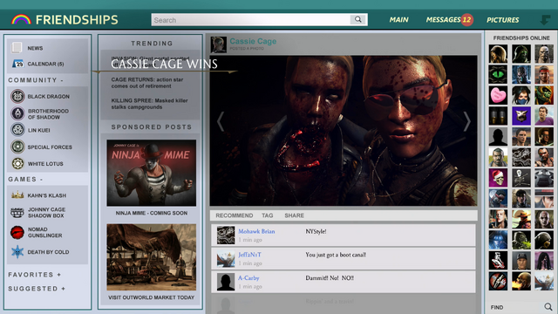Open Kahn's Klash crown game icon
558x314 pixels.
(x=17, y=195)
